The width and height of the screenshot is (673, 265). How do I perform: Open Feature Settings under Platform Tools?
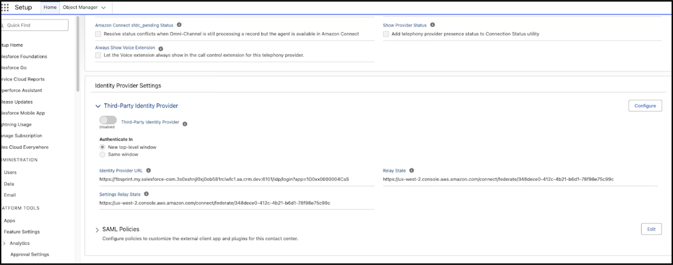[x=22, y=231]
